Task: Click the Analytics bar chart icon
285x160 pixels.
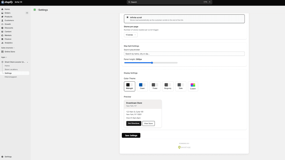Action: 2,43
